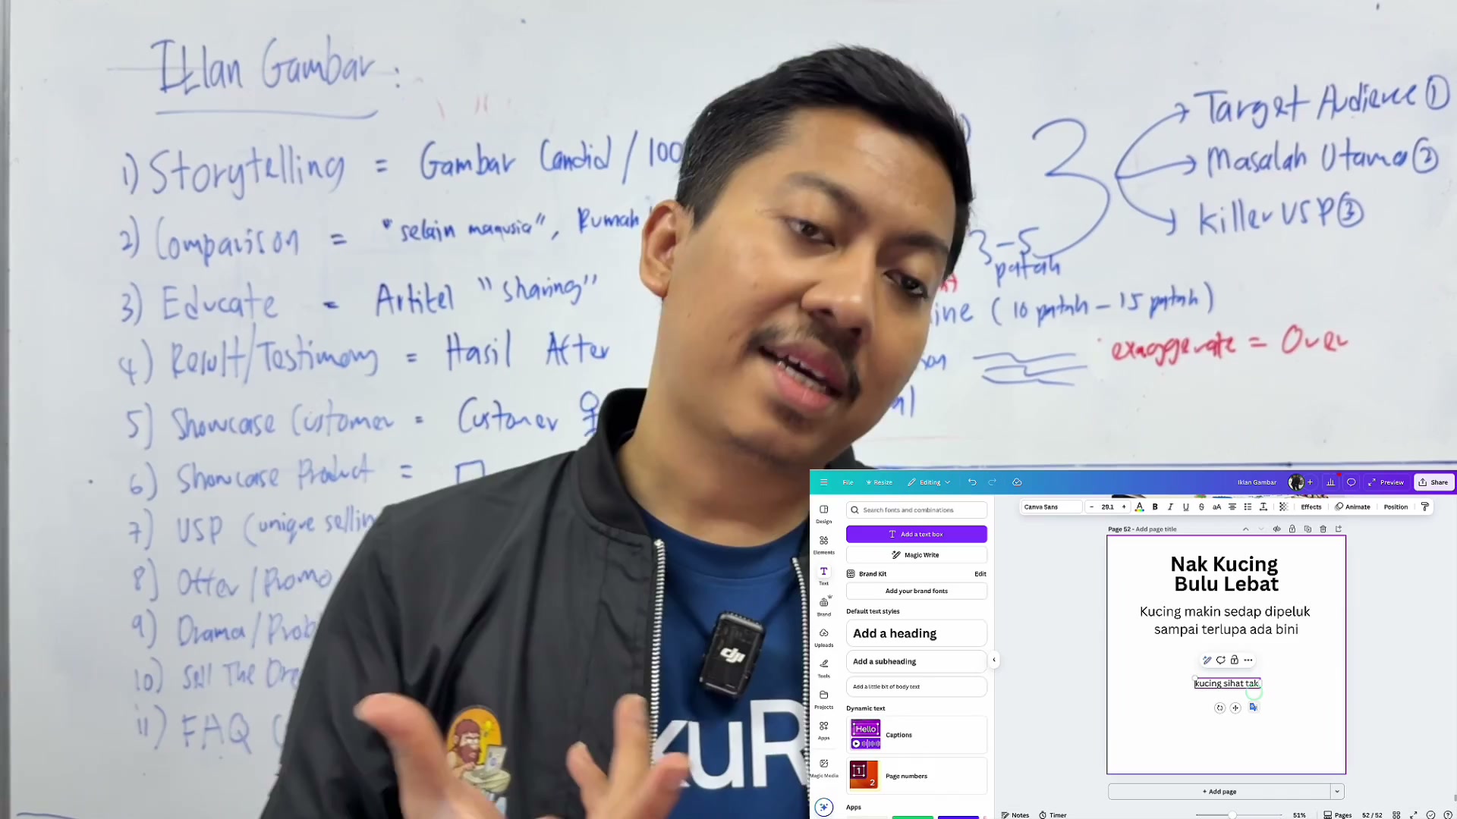Open text alignment options
This screenshot has width=1457, height=819.
click(1232, 507)
